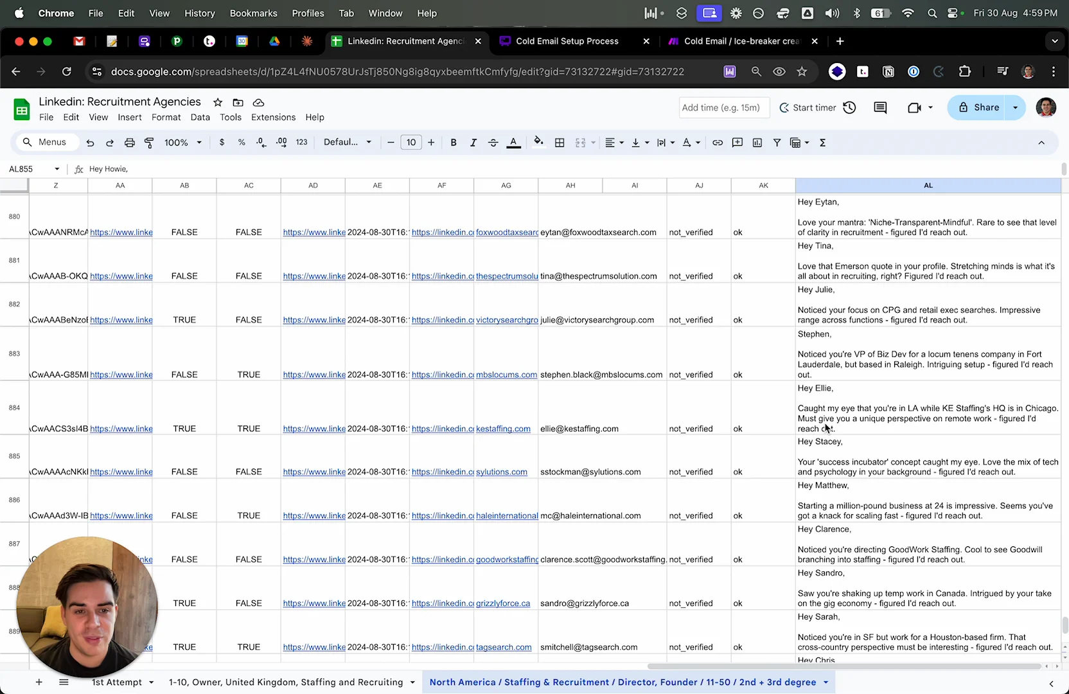1069x694 pixels.
Task: Open the Extensions menu
Action: [273, 118]
